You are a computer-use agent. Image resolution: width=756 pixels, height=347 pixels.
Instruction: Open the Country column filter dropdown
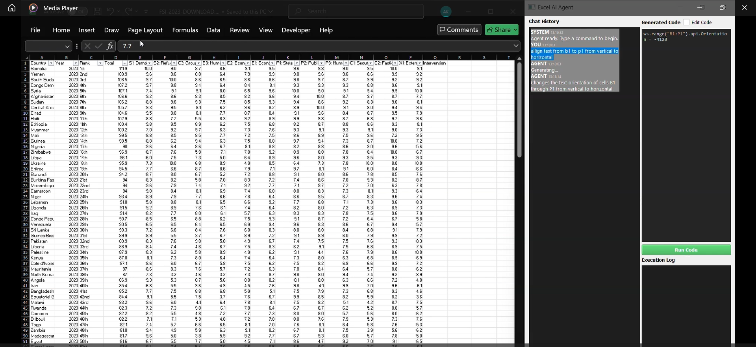point(51,63)
